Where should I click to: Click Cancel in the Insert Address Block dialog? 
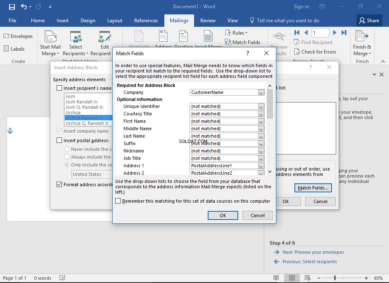click(x=320, y=201)
